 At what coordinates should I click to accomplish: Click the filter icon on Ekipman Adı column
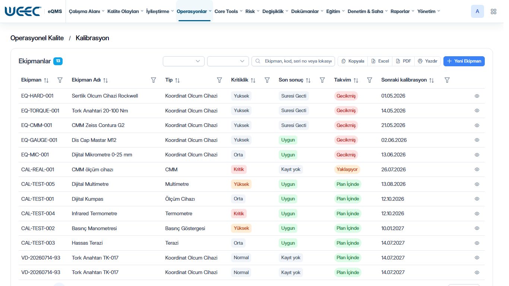click(153, 80)
